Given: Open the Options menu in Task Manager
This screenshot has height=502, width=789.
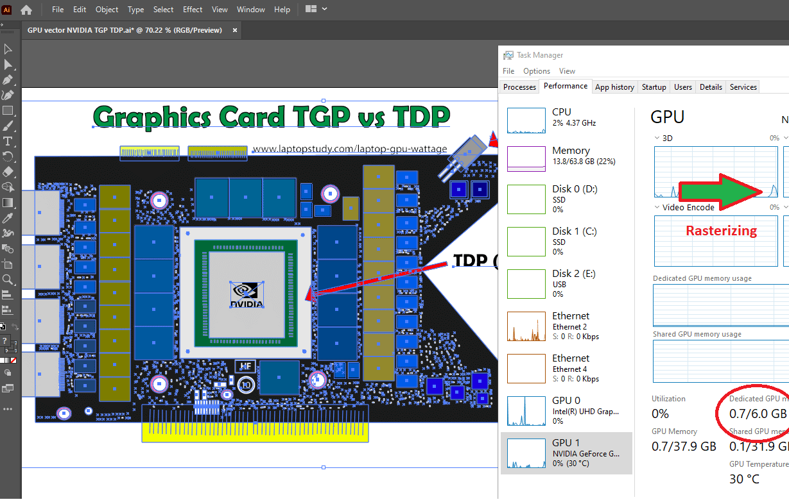Looking at the screenshot, I should (536, 71).
